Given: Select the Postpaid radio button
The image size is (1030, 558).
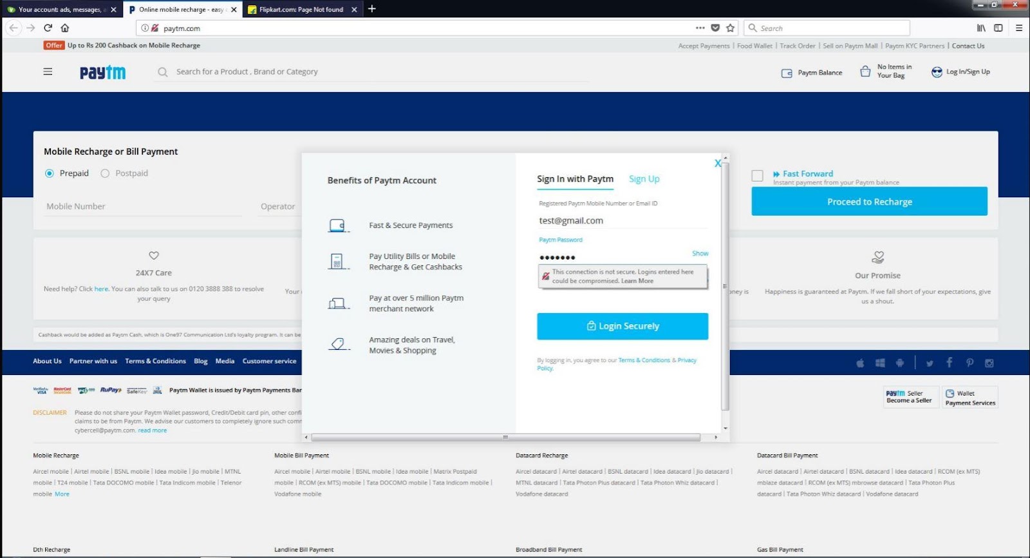Looking at the screenshot, I should 105,173.
